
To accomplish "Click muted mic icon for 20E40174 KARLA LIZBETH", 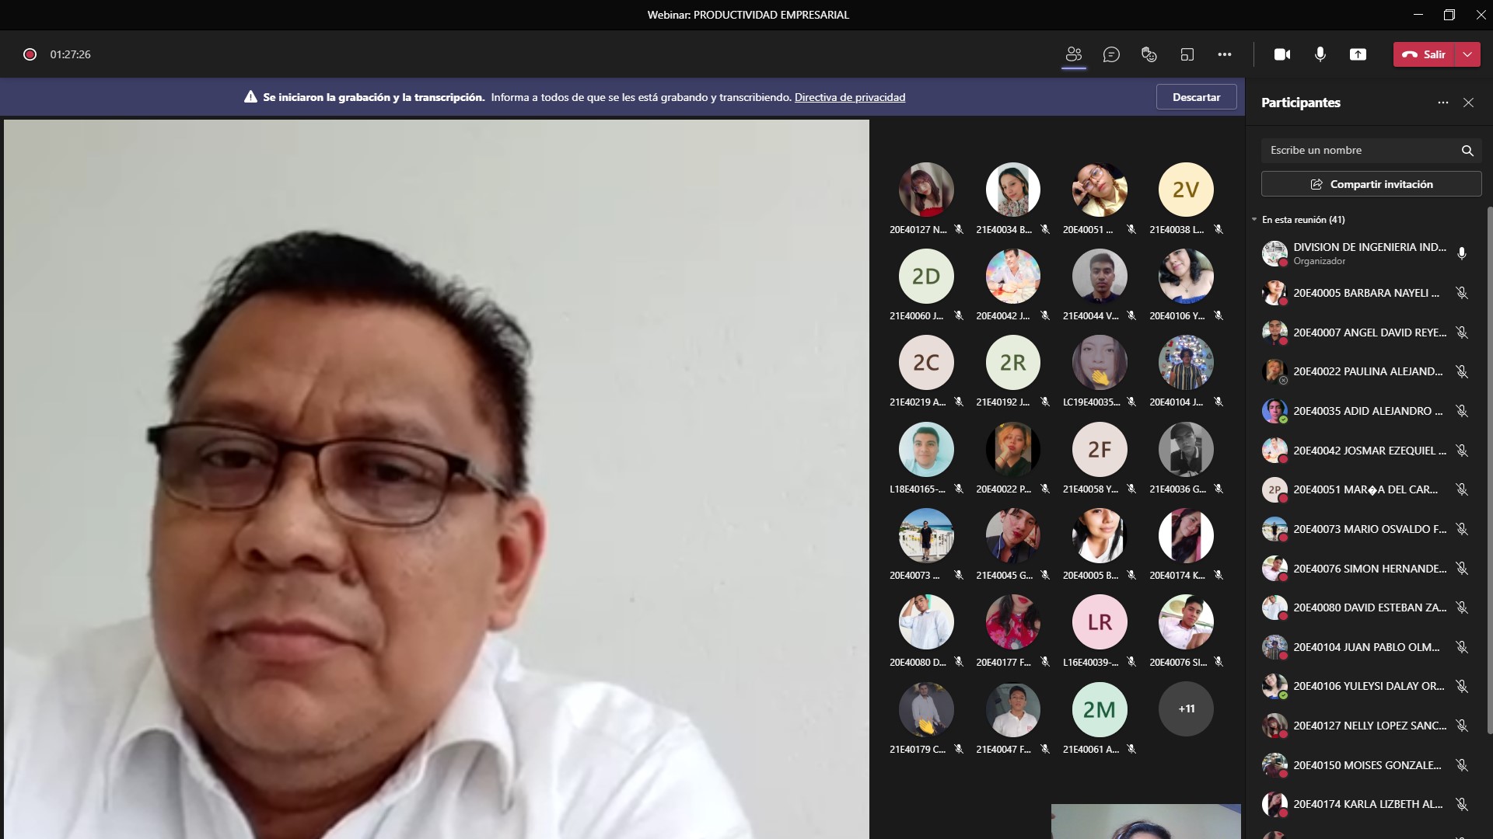I will pyautogui.click(x=1462, y=804).
